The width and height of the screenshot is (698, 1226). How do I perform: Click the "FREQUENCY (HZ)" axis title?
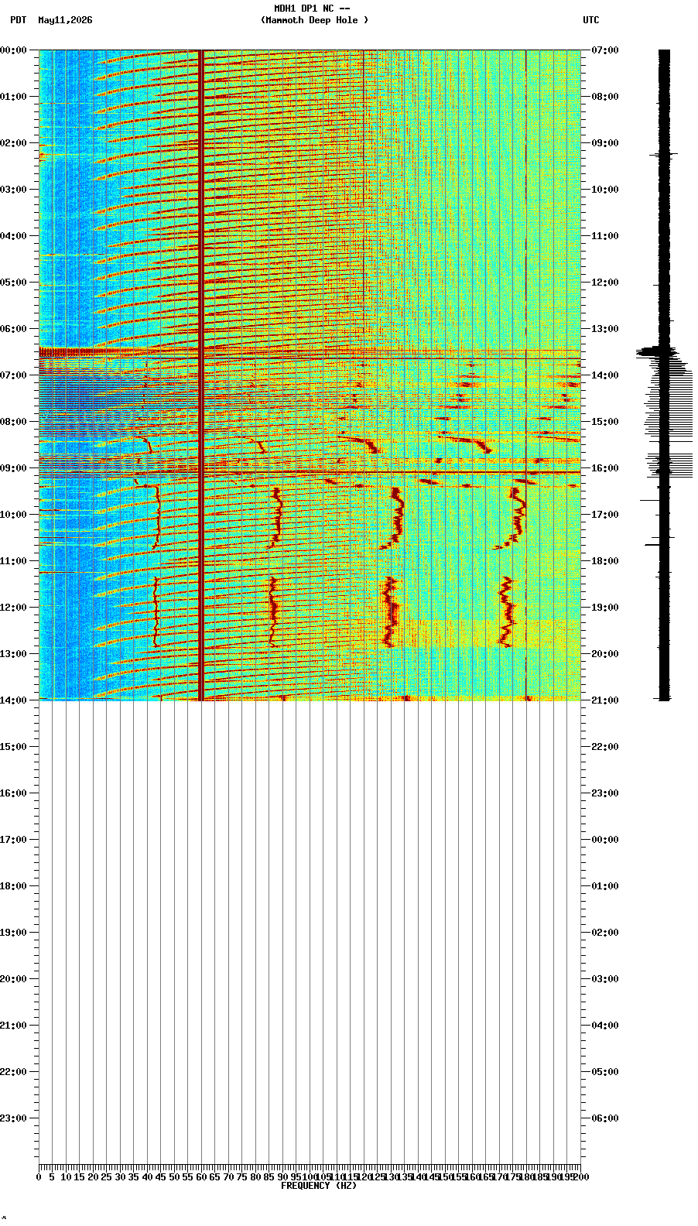pyautogui.click(x=319, y=1186)
